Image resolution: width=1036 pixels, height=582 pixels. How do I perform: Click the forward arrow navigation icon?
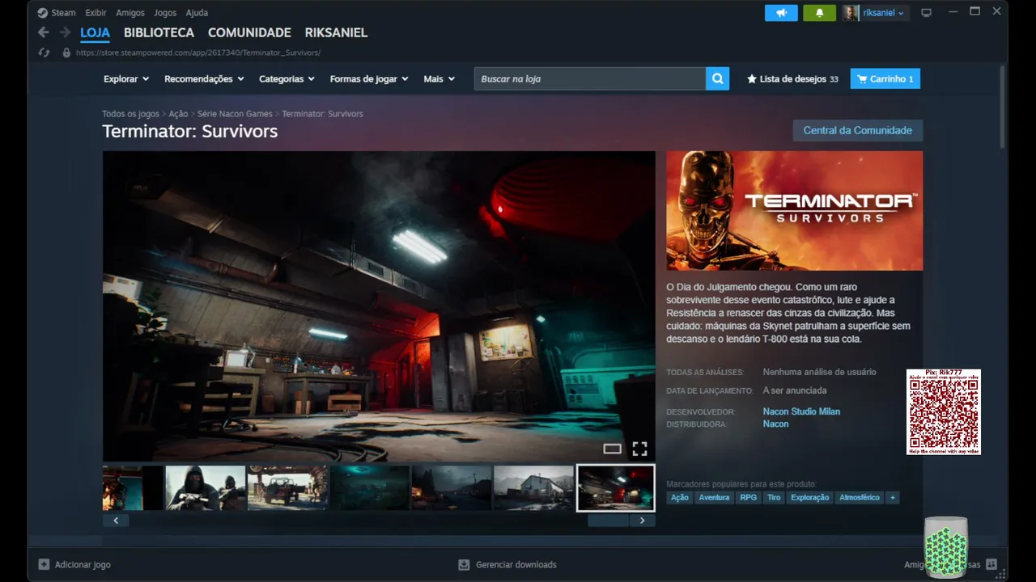(x=66, y=32)
